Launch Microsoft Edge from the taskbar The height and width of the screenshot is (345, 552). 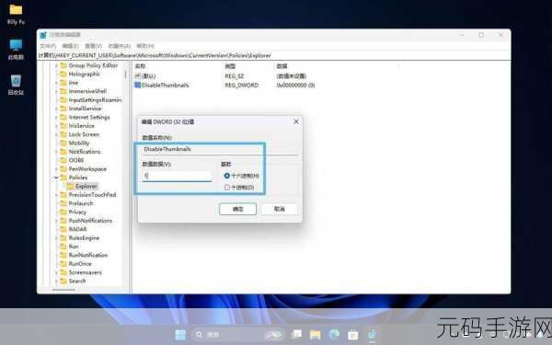point(334,335)
